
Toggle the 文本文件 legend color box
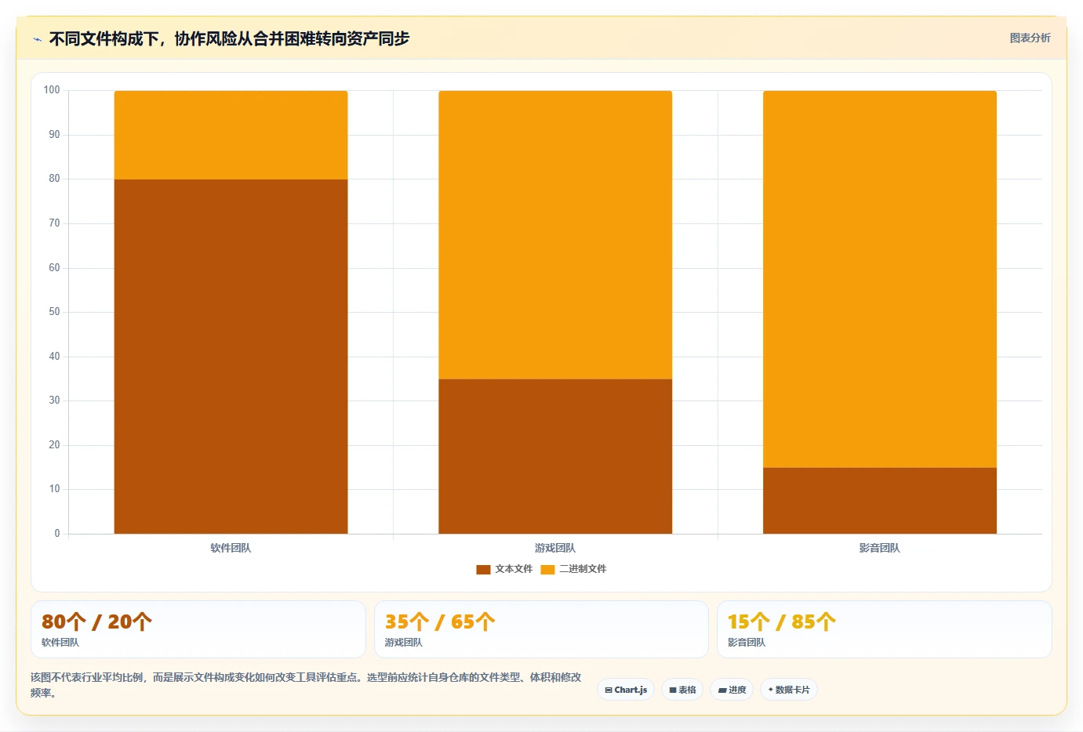coord(483,570)
